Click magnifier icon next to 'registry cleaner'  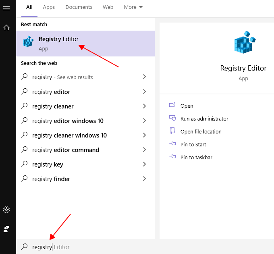[24, 106]
